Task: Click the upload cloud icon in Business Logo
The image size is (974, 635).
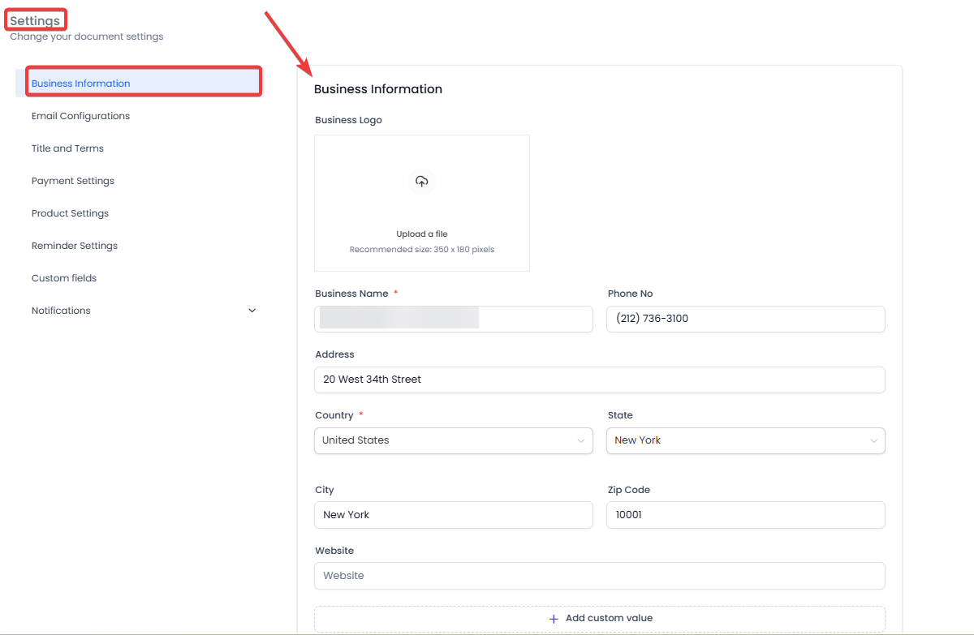Action: (x=421, y=181)
